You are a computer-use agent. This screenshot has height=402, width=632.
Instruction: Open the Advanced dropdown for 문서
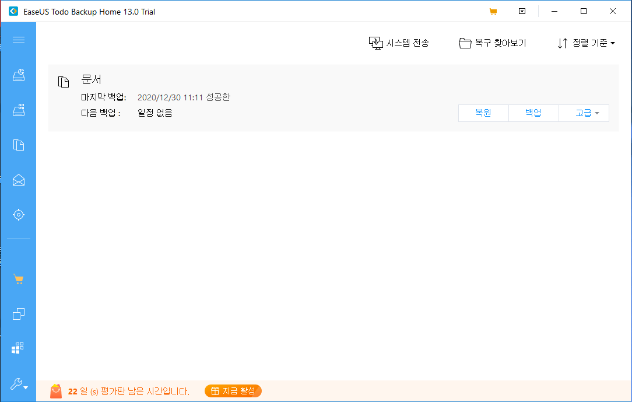(x=584, y=113)
